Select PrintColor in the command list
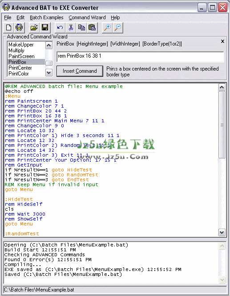 [x=26, y=74]
